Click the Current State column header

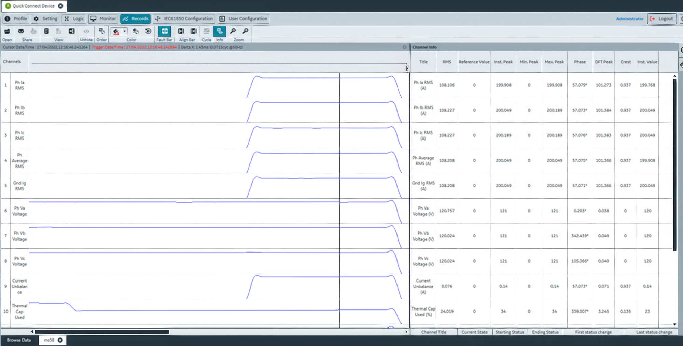pyautogui.click(x=474, y=332)
